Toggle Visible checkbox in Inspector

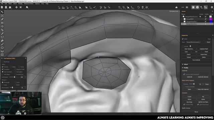pyautogui.click(x=183, y=39)
